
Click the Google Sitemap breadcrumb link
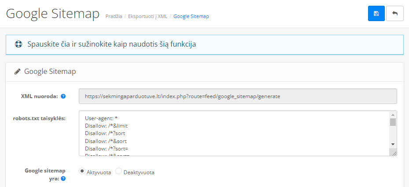(x=191, y=16)
